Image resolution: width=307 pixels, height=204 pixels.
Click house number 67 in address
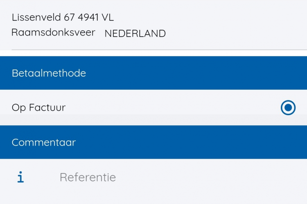pos(69,17)
